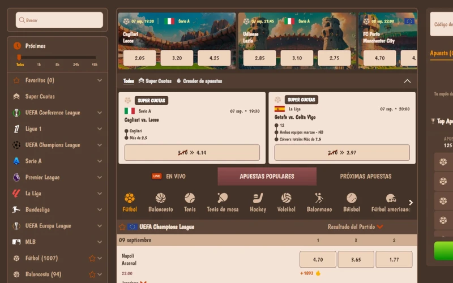Click Udinese Lazio draw odds 3.10
This screenshot has width=453, height=283.
297,58
